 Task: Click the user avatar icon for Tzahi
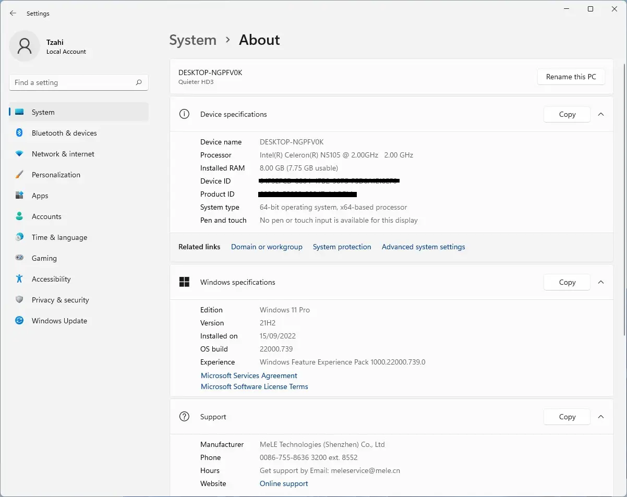[25, 46]
